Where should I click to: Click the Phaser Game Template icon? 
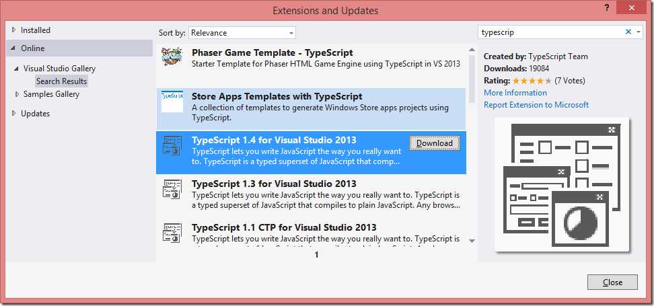(x=172, y=57)
